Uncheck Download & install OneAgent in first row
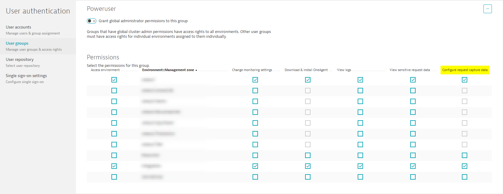The height and width of the screenshot is (194, 503). [308, 80]
